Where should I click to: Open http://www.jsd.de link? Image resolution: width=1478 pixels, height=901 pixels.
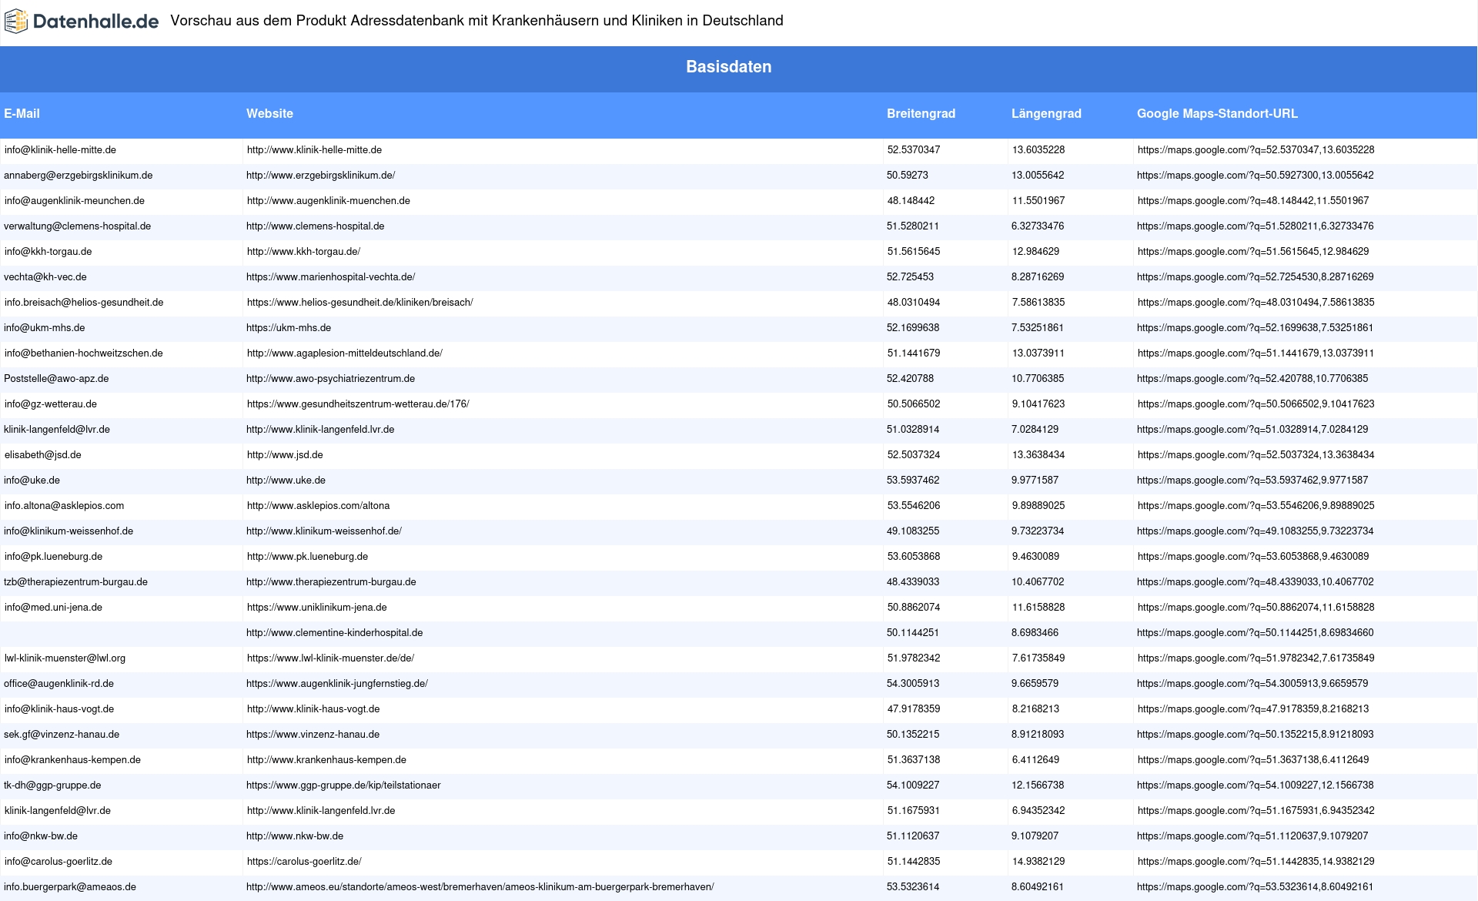285,455
